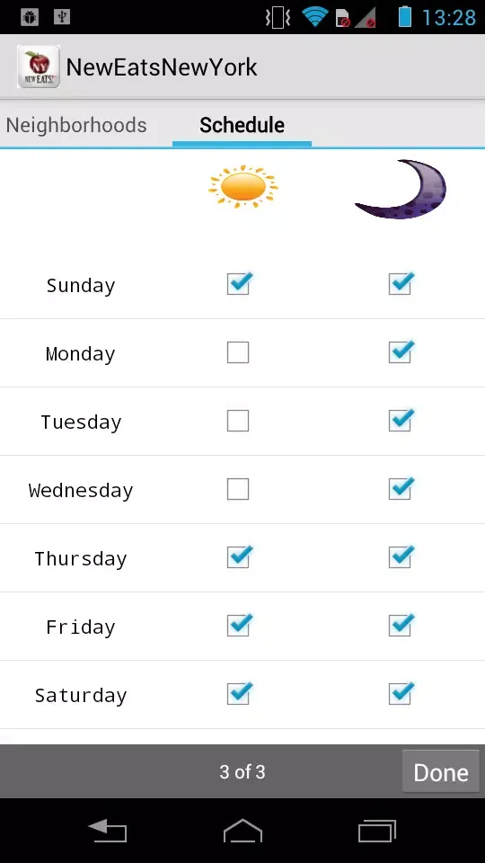Enable Wednesday daytime checkbox
The height and width of the screenshot is (863, 485).
[238, 489]
